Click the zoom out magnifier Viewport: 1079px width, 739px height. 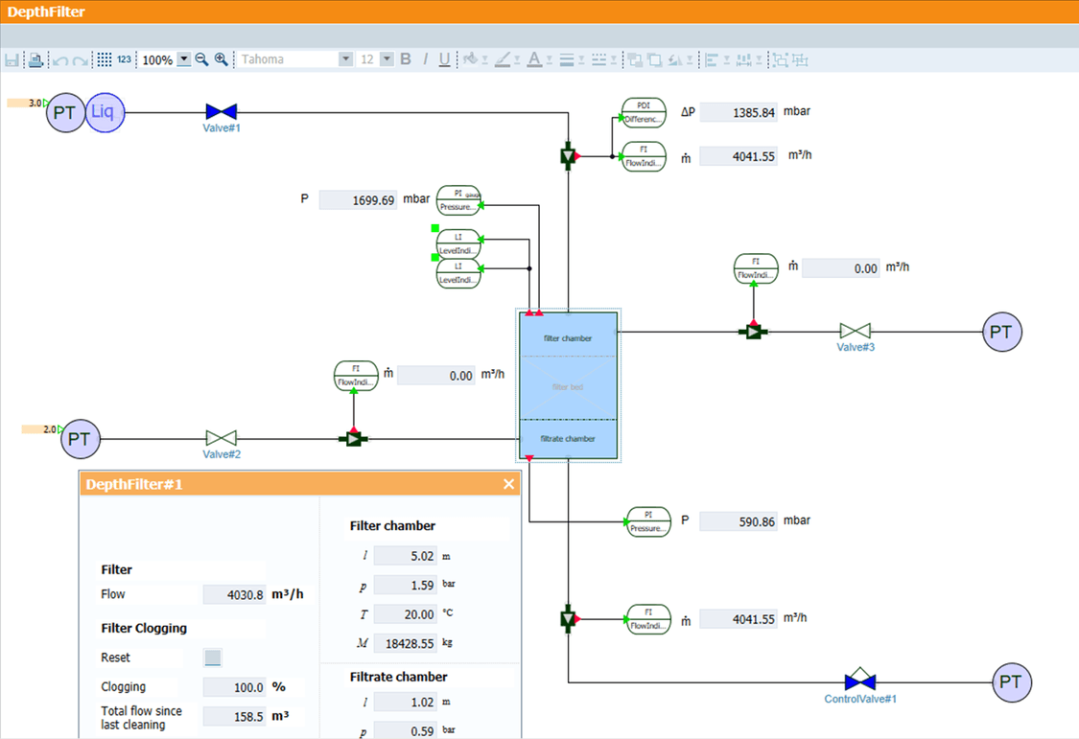click(x=201, y=59)
